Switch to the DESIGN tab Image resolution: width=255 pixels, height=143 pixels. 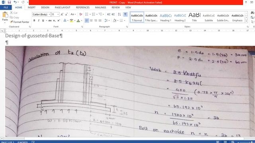click(x=45, y=8)
